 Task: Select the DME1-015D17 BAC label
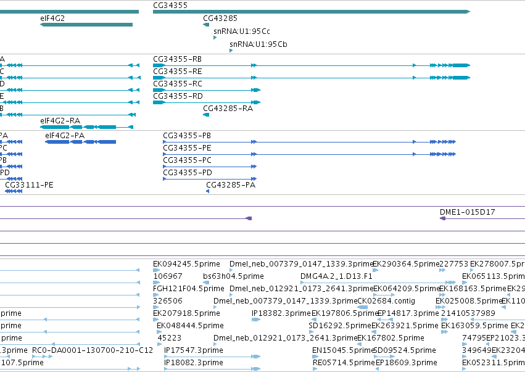click(467, 212)
